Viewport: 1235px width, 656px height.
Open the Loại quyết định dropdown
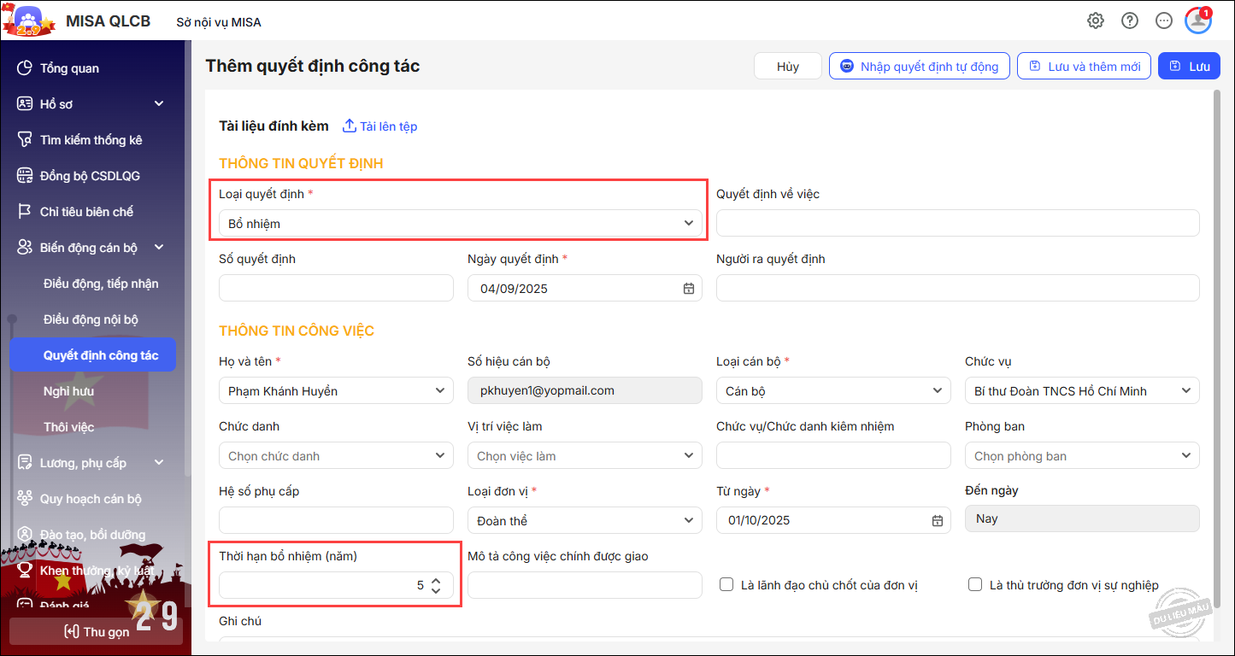[461, 224]
